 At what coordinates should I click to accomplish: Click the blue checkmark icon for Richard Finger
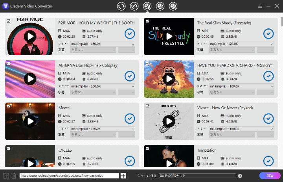click(x=268, y=76)
